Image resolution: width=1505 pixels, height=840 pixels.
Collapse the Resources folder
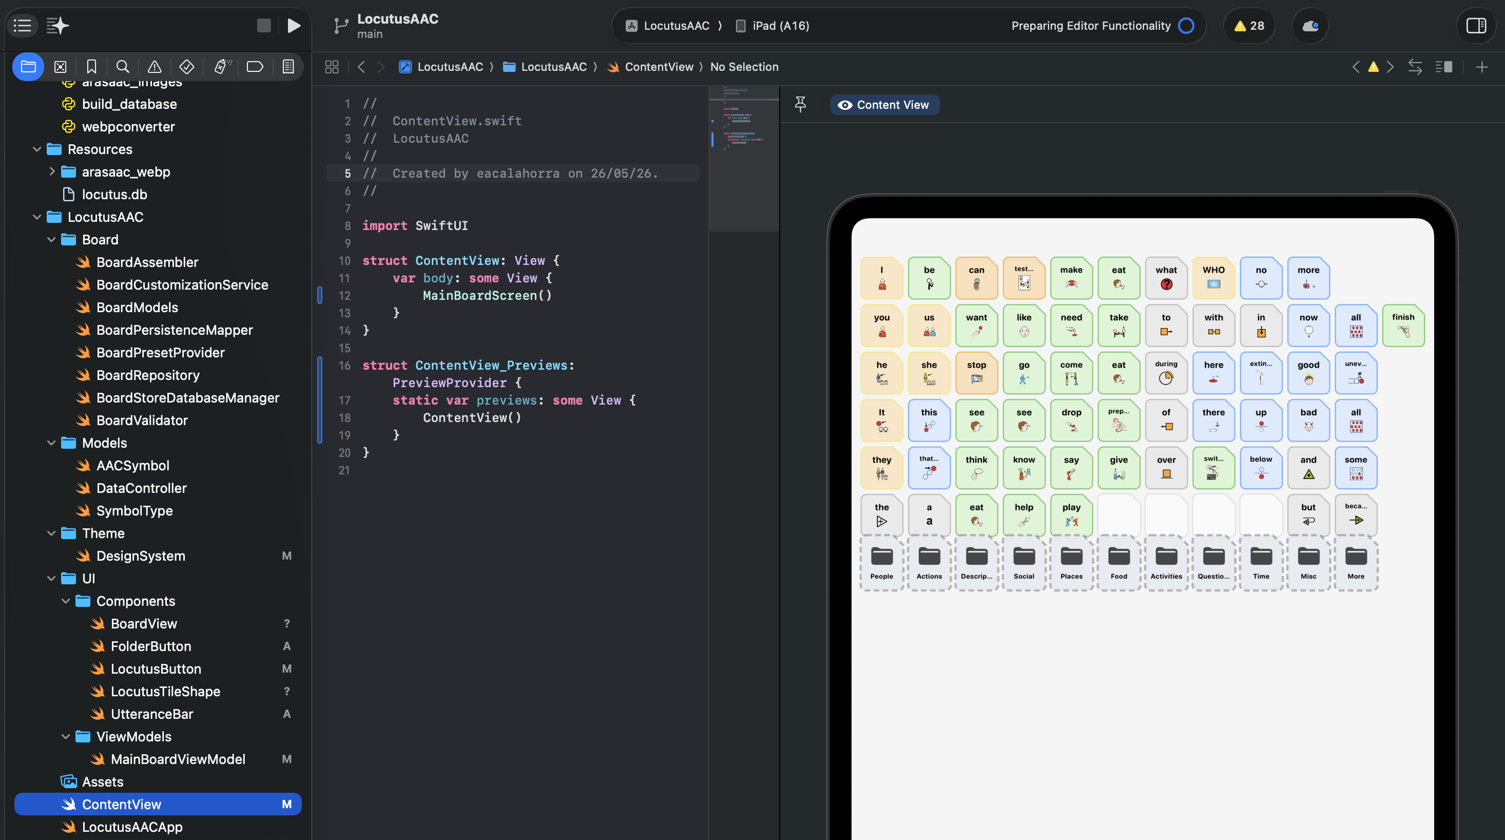click(37, 149)
